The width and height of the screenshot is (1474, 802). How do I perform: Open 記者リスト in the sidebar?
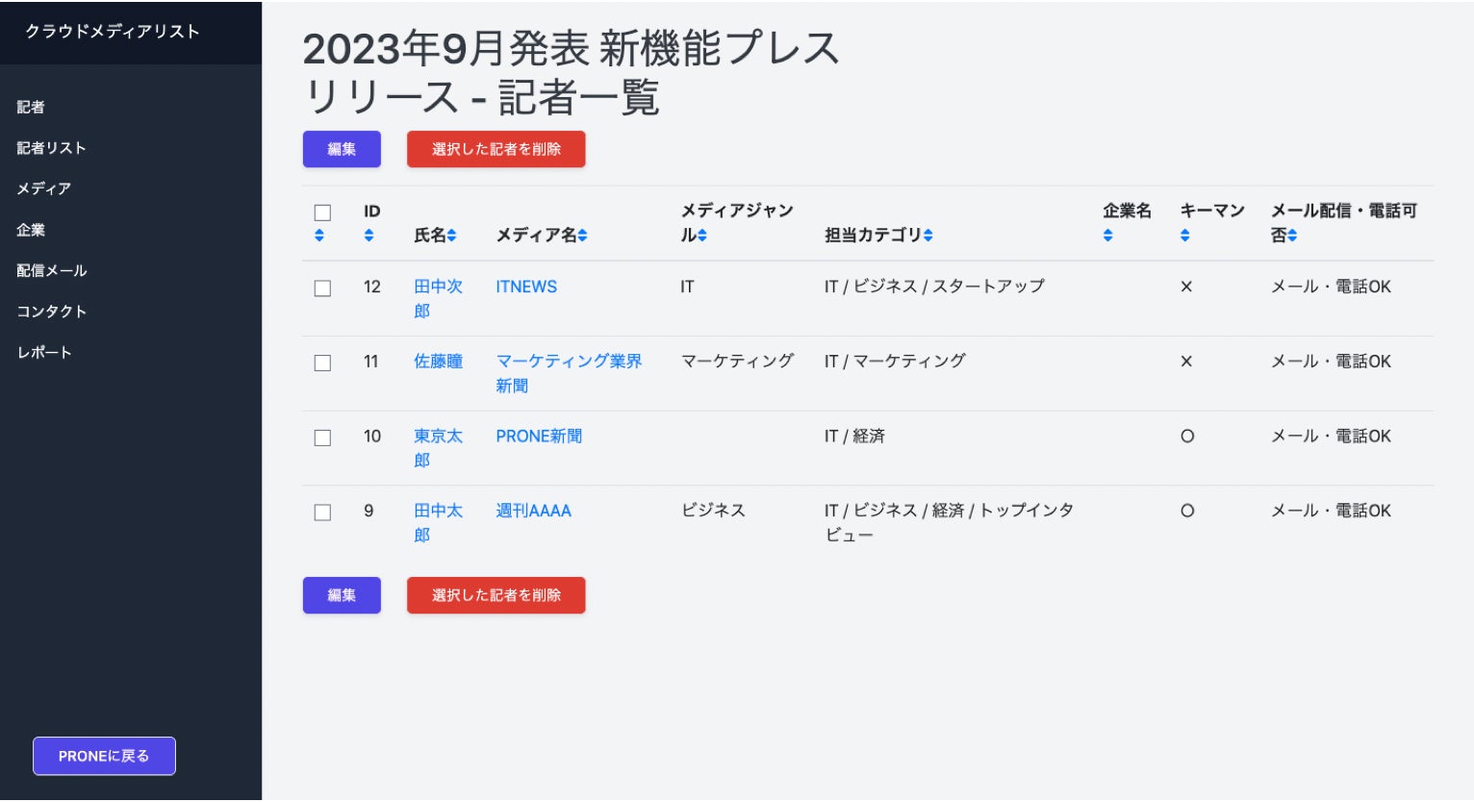pos(51,148)
